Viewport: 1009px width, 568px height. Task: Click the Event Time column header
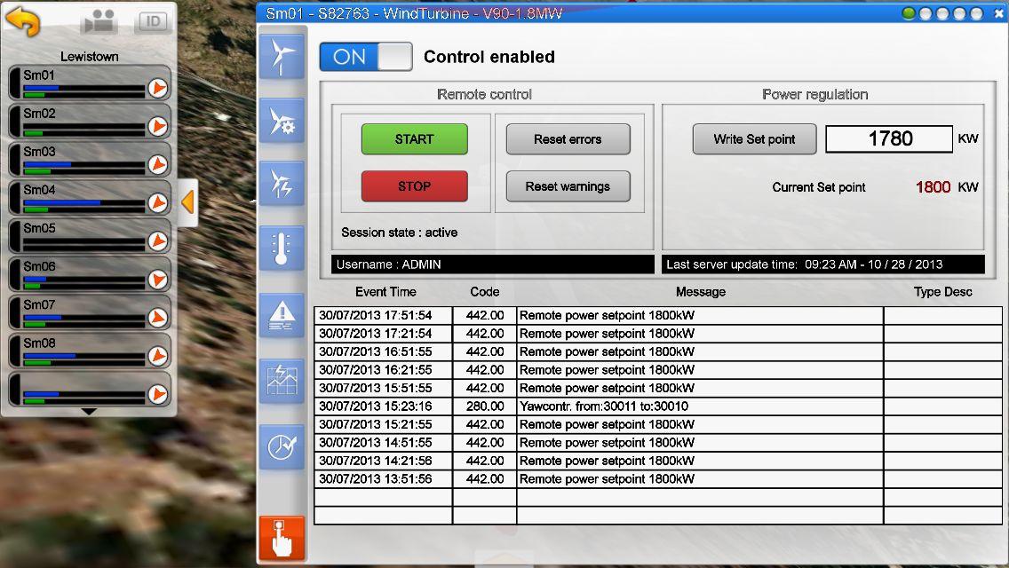point(385,292)
